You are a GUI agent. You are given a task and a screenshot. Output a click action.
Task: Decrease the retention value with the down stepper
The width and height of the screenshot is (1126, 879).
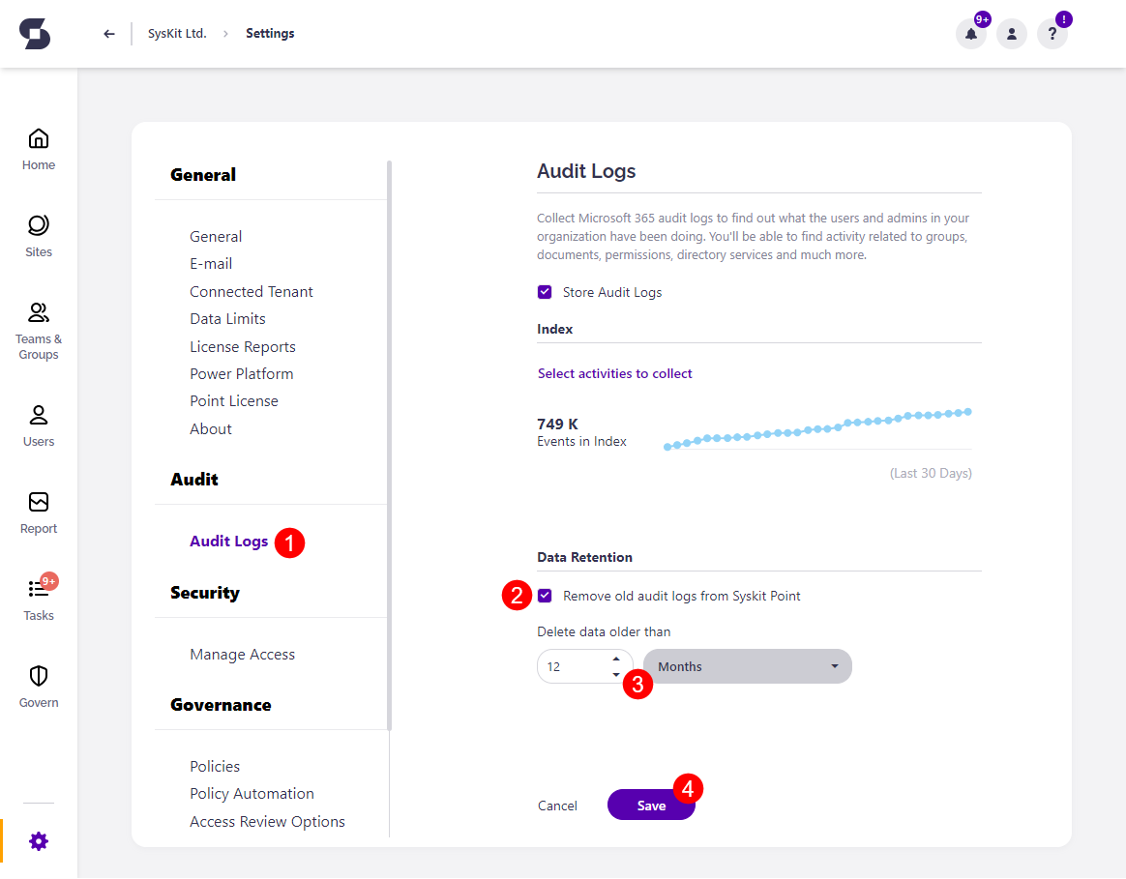coord(616,673)
